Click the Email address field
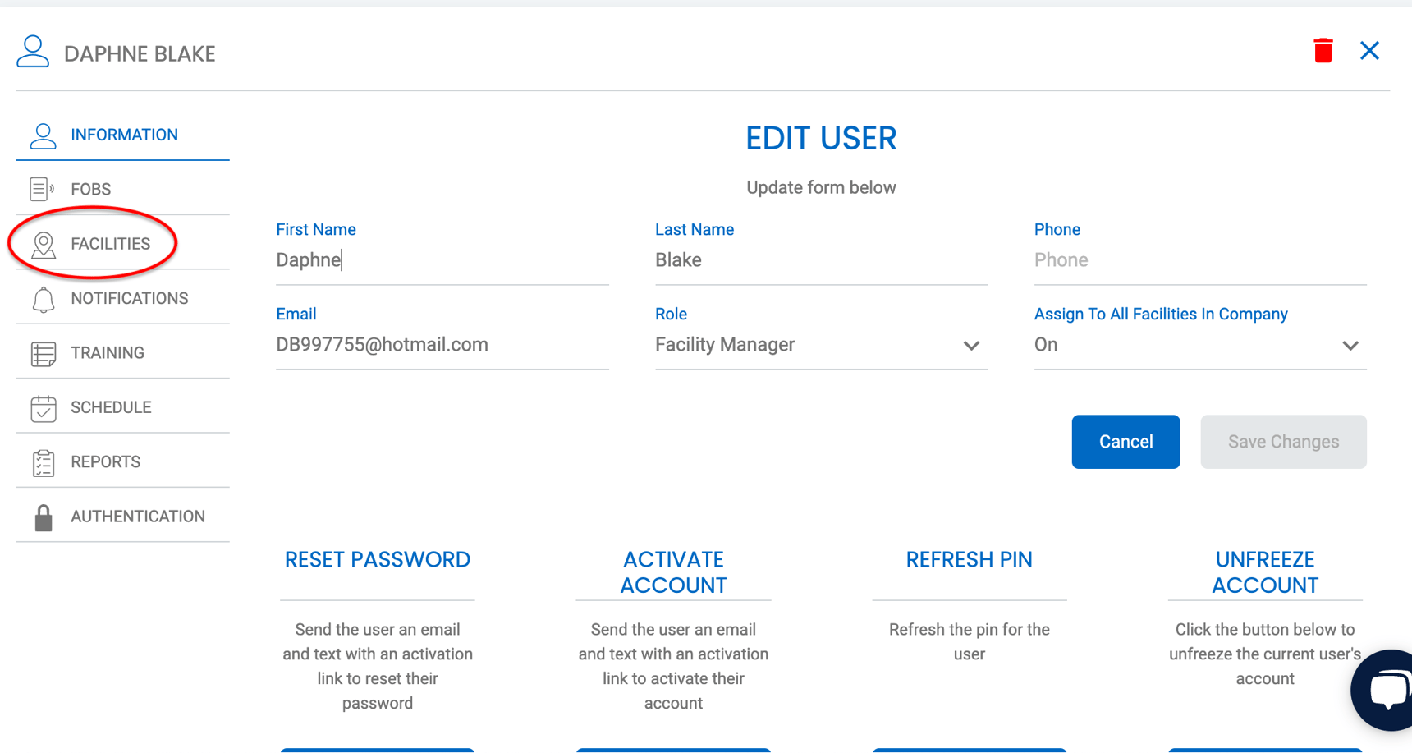This screenshot has width=1412, height=753. (x=442, y=345)
